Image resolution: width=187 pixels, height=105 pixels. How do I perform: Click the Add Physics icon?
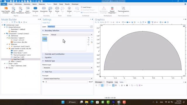(13, 10)
